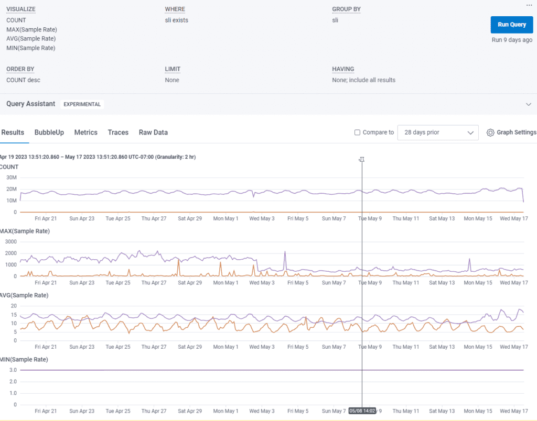Click the Graph Settings gear icon
This screenshot has height=421, width=537.
490,132
